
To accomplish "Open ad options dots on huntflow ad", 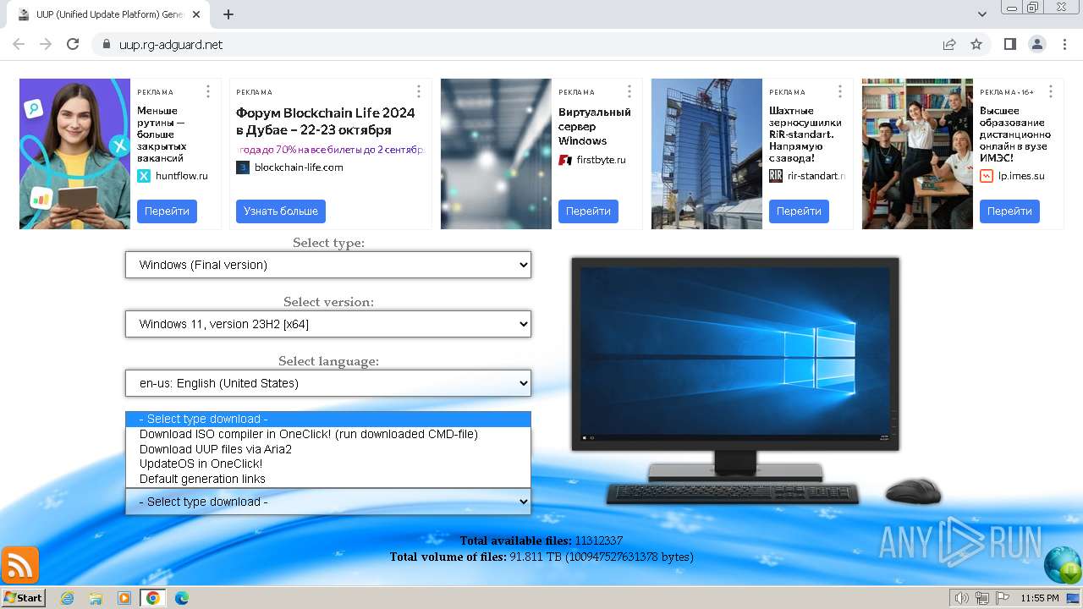I will click(208, 91).
